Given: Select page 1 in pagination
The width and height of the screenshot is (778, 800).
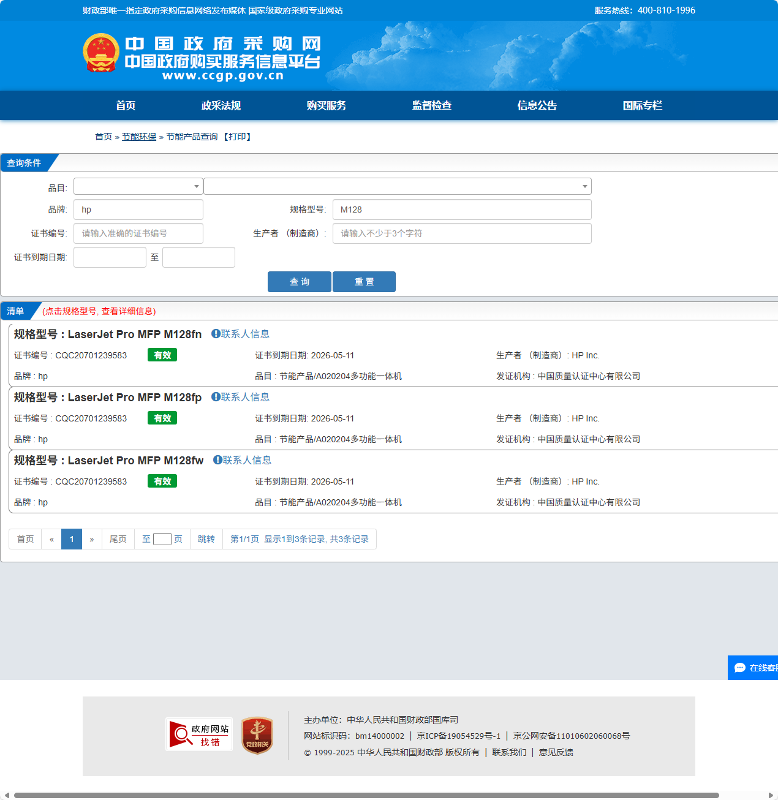Looking at the screenshot, I should point(72,539).
